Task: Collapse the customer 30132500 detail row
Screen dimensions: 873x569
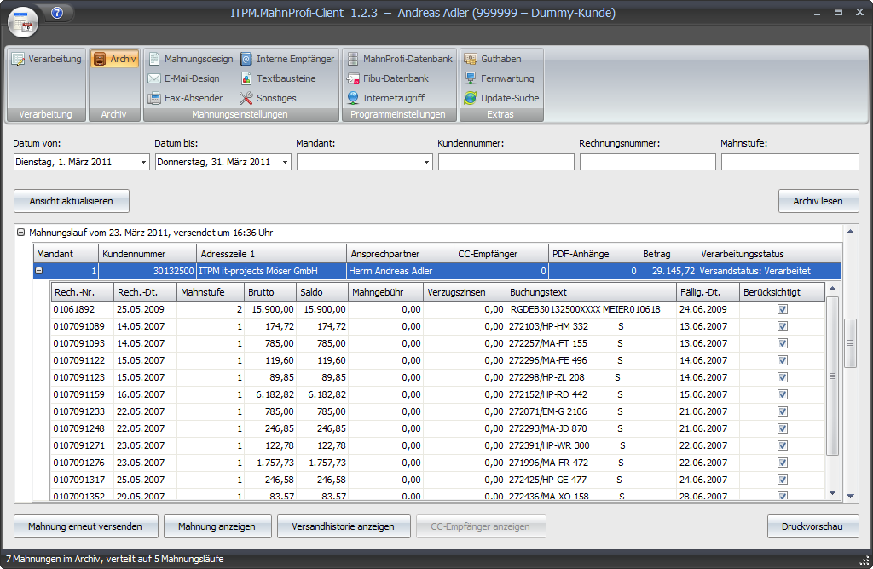Action: (x=39, y=271)
